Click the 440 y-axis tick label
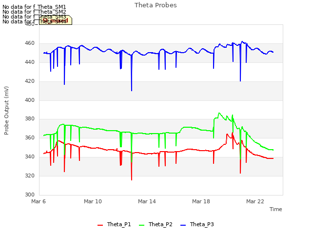This screenshot has width=312, height=234. [30, 62]
